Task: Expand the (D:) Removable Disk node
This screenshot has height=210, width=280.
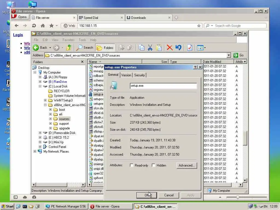Action: click(x=40, y=133)
